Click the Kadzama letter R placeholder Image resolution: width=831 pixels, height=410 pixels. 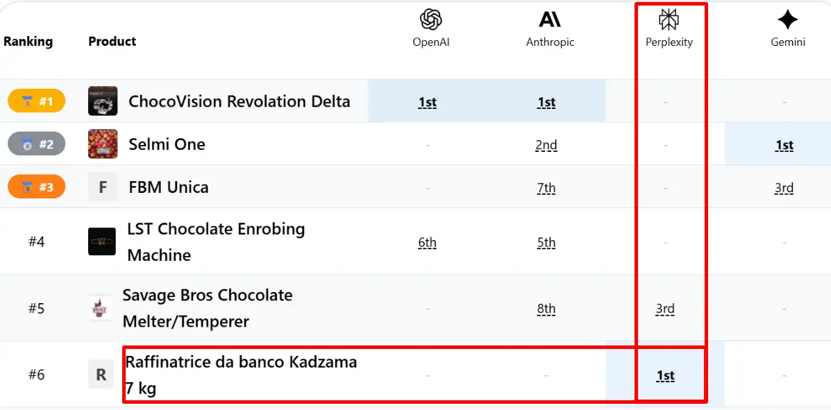(101, 375)
